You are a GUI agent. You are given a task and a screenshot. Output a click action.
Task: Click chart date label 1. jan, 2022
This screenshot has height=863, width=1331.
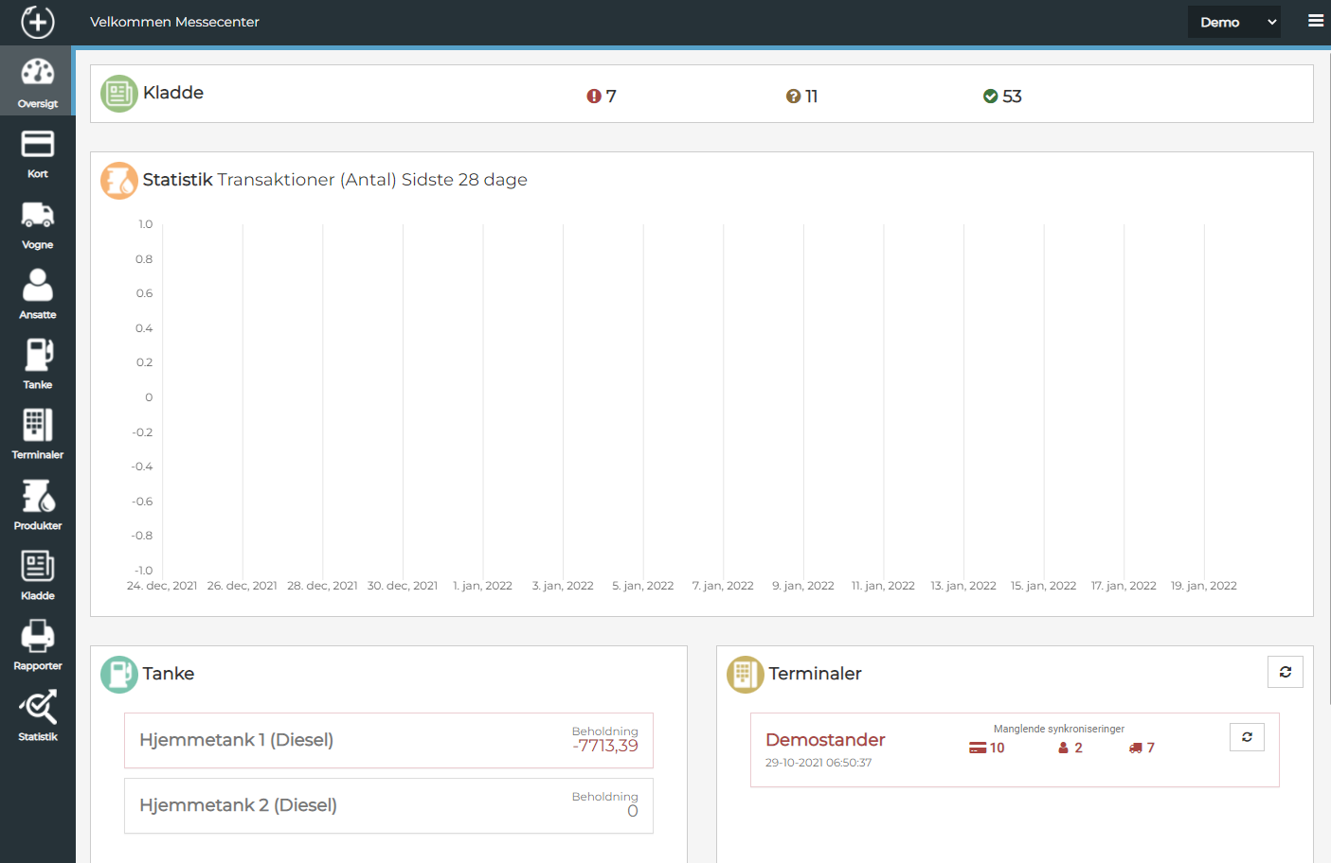pyautogui.click(x=482, y=586)
